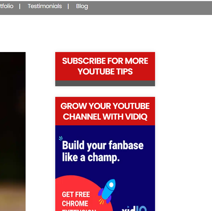Screen dimensions: 212x211
Task: Open the Blog menu item
Action: tap(82, 7)
